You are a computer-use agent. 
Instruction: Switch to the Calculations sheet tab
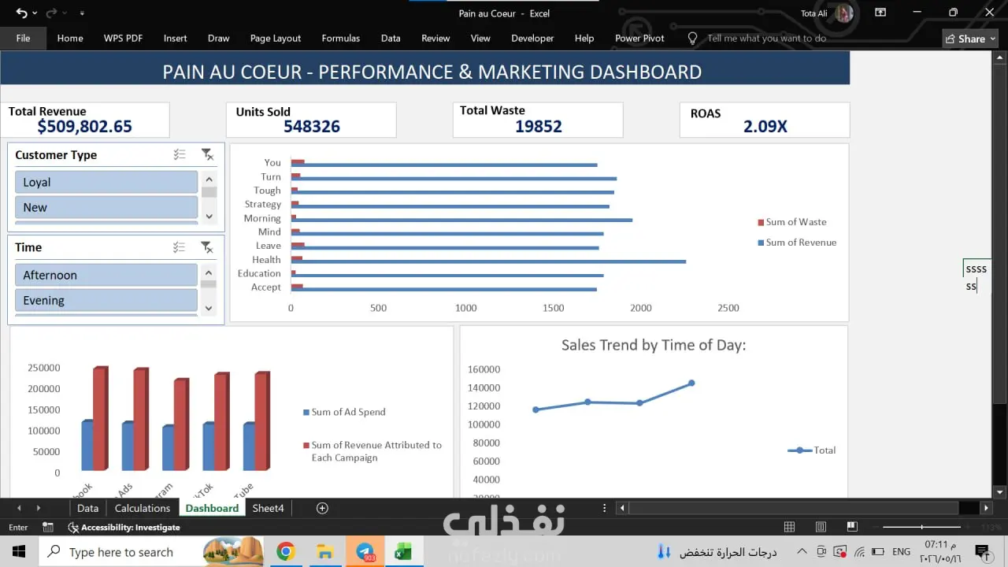tap(143, 508)
